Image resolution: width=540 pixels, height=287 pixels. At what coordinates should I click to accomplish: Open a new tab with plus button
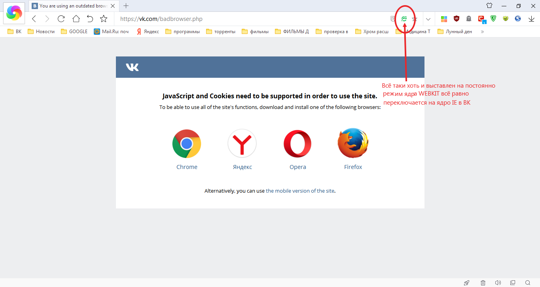click(x=126, y=6)
